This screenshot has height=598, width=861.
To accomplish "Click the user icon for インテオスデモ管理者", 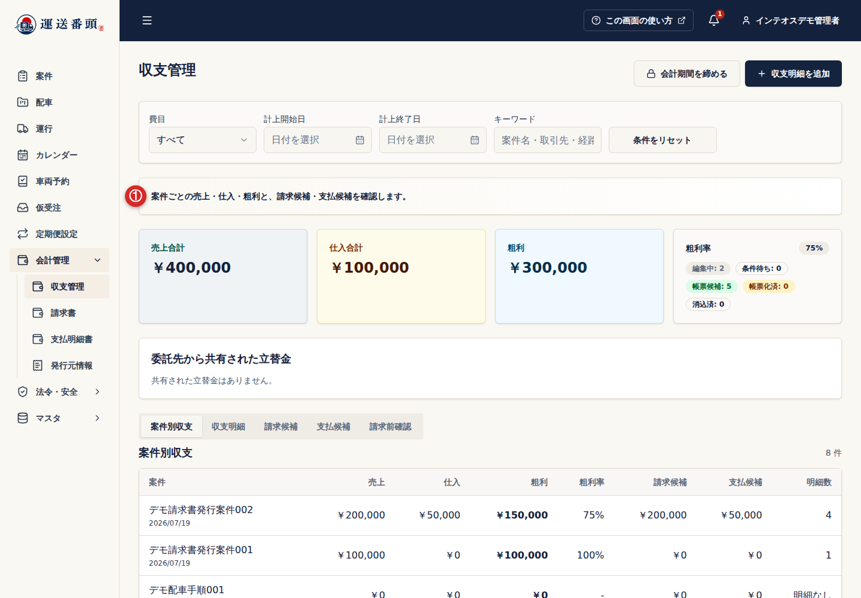I will tap(746, 20).
